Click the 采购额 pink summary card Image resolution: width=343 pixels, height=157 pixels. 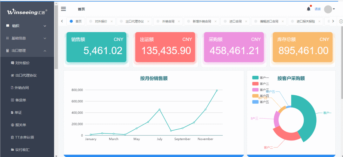click(x=234, y=47)
